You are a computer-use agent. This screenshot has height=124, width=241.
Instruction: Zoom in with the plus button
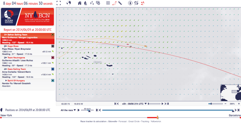pyautogui.click(x=239, y=104)
